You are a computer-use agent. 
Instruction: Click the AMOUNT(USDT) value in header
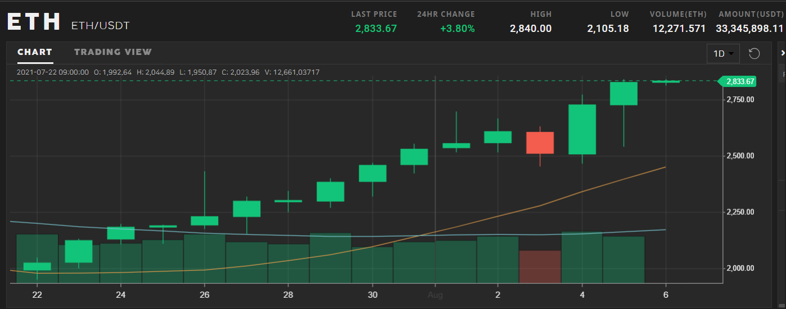(749, 29)
